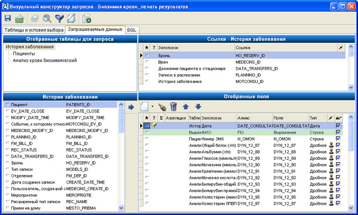Click the trash can delete icon

click(x=174, y=107)
